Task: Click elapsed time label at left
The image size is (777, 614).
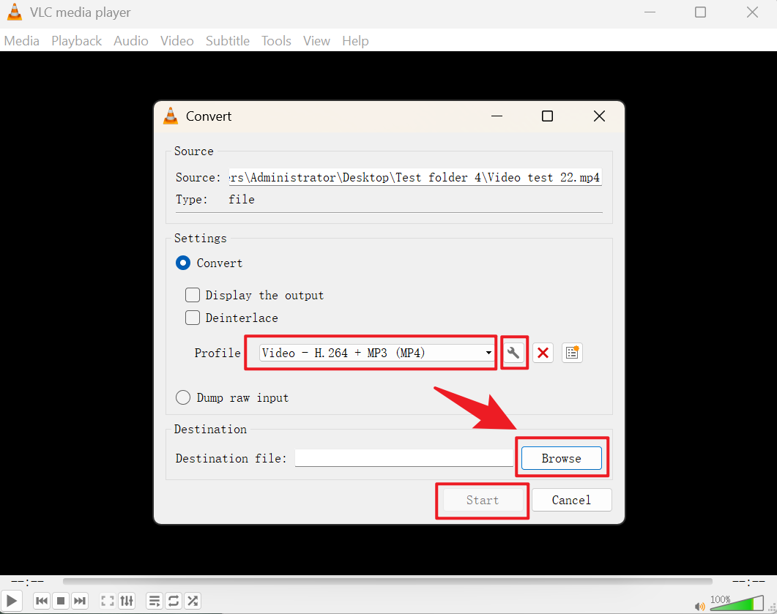Action: (28, 581)
